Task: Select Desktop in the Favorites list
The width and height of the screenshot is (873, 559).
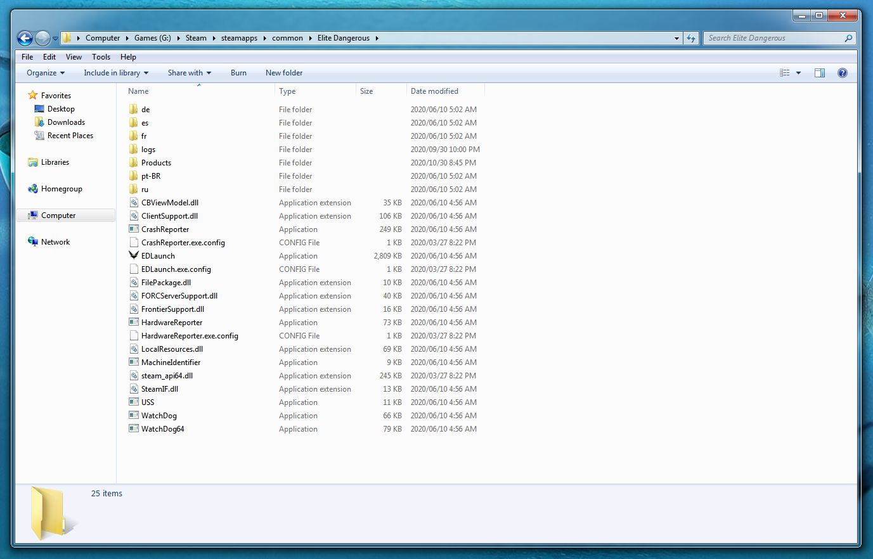Action: coord(61,109)
